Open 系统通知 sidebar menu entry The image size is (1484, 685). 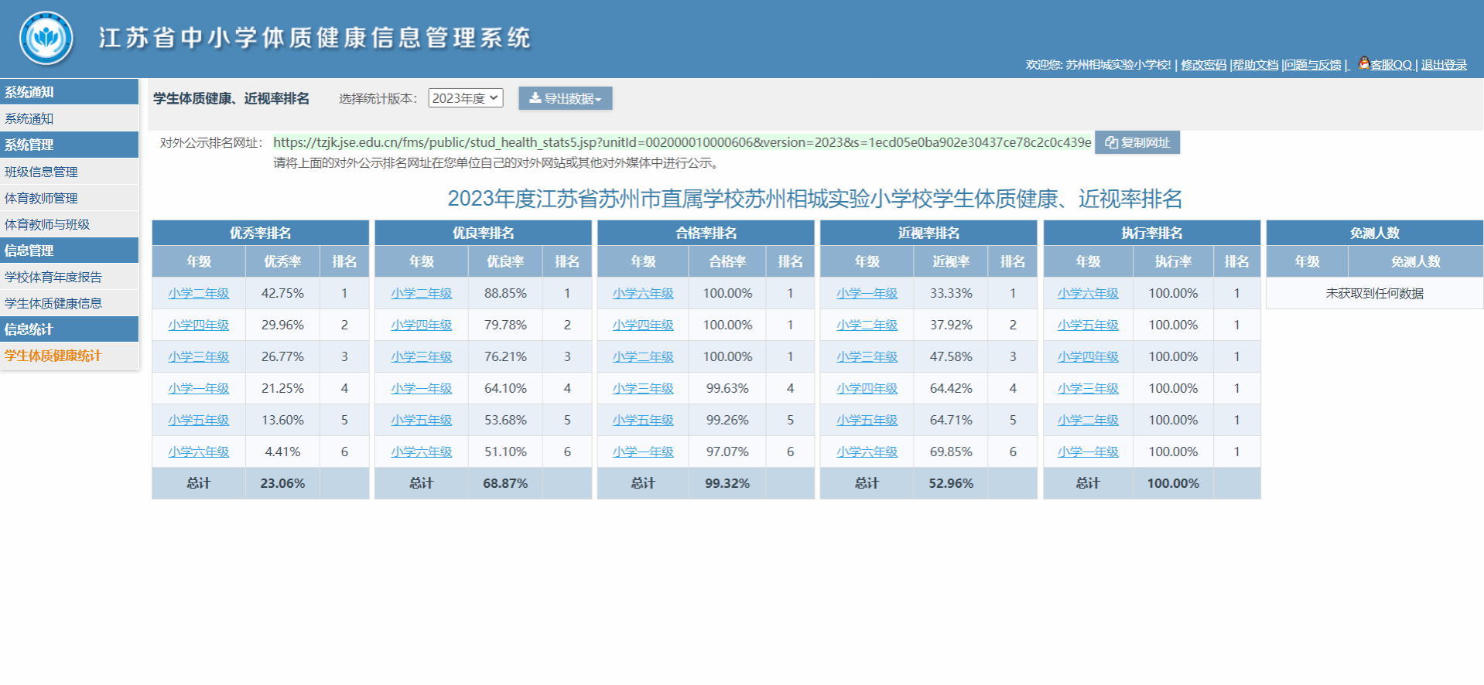point(29,118)
